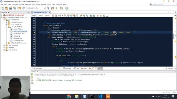Click the Stop Macro Recording icon in editor toolbar
The width and height of the screenshot is (177, 99).
point(101,16)
